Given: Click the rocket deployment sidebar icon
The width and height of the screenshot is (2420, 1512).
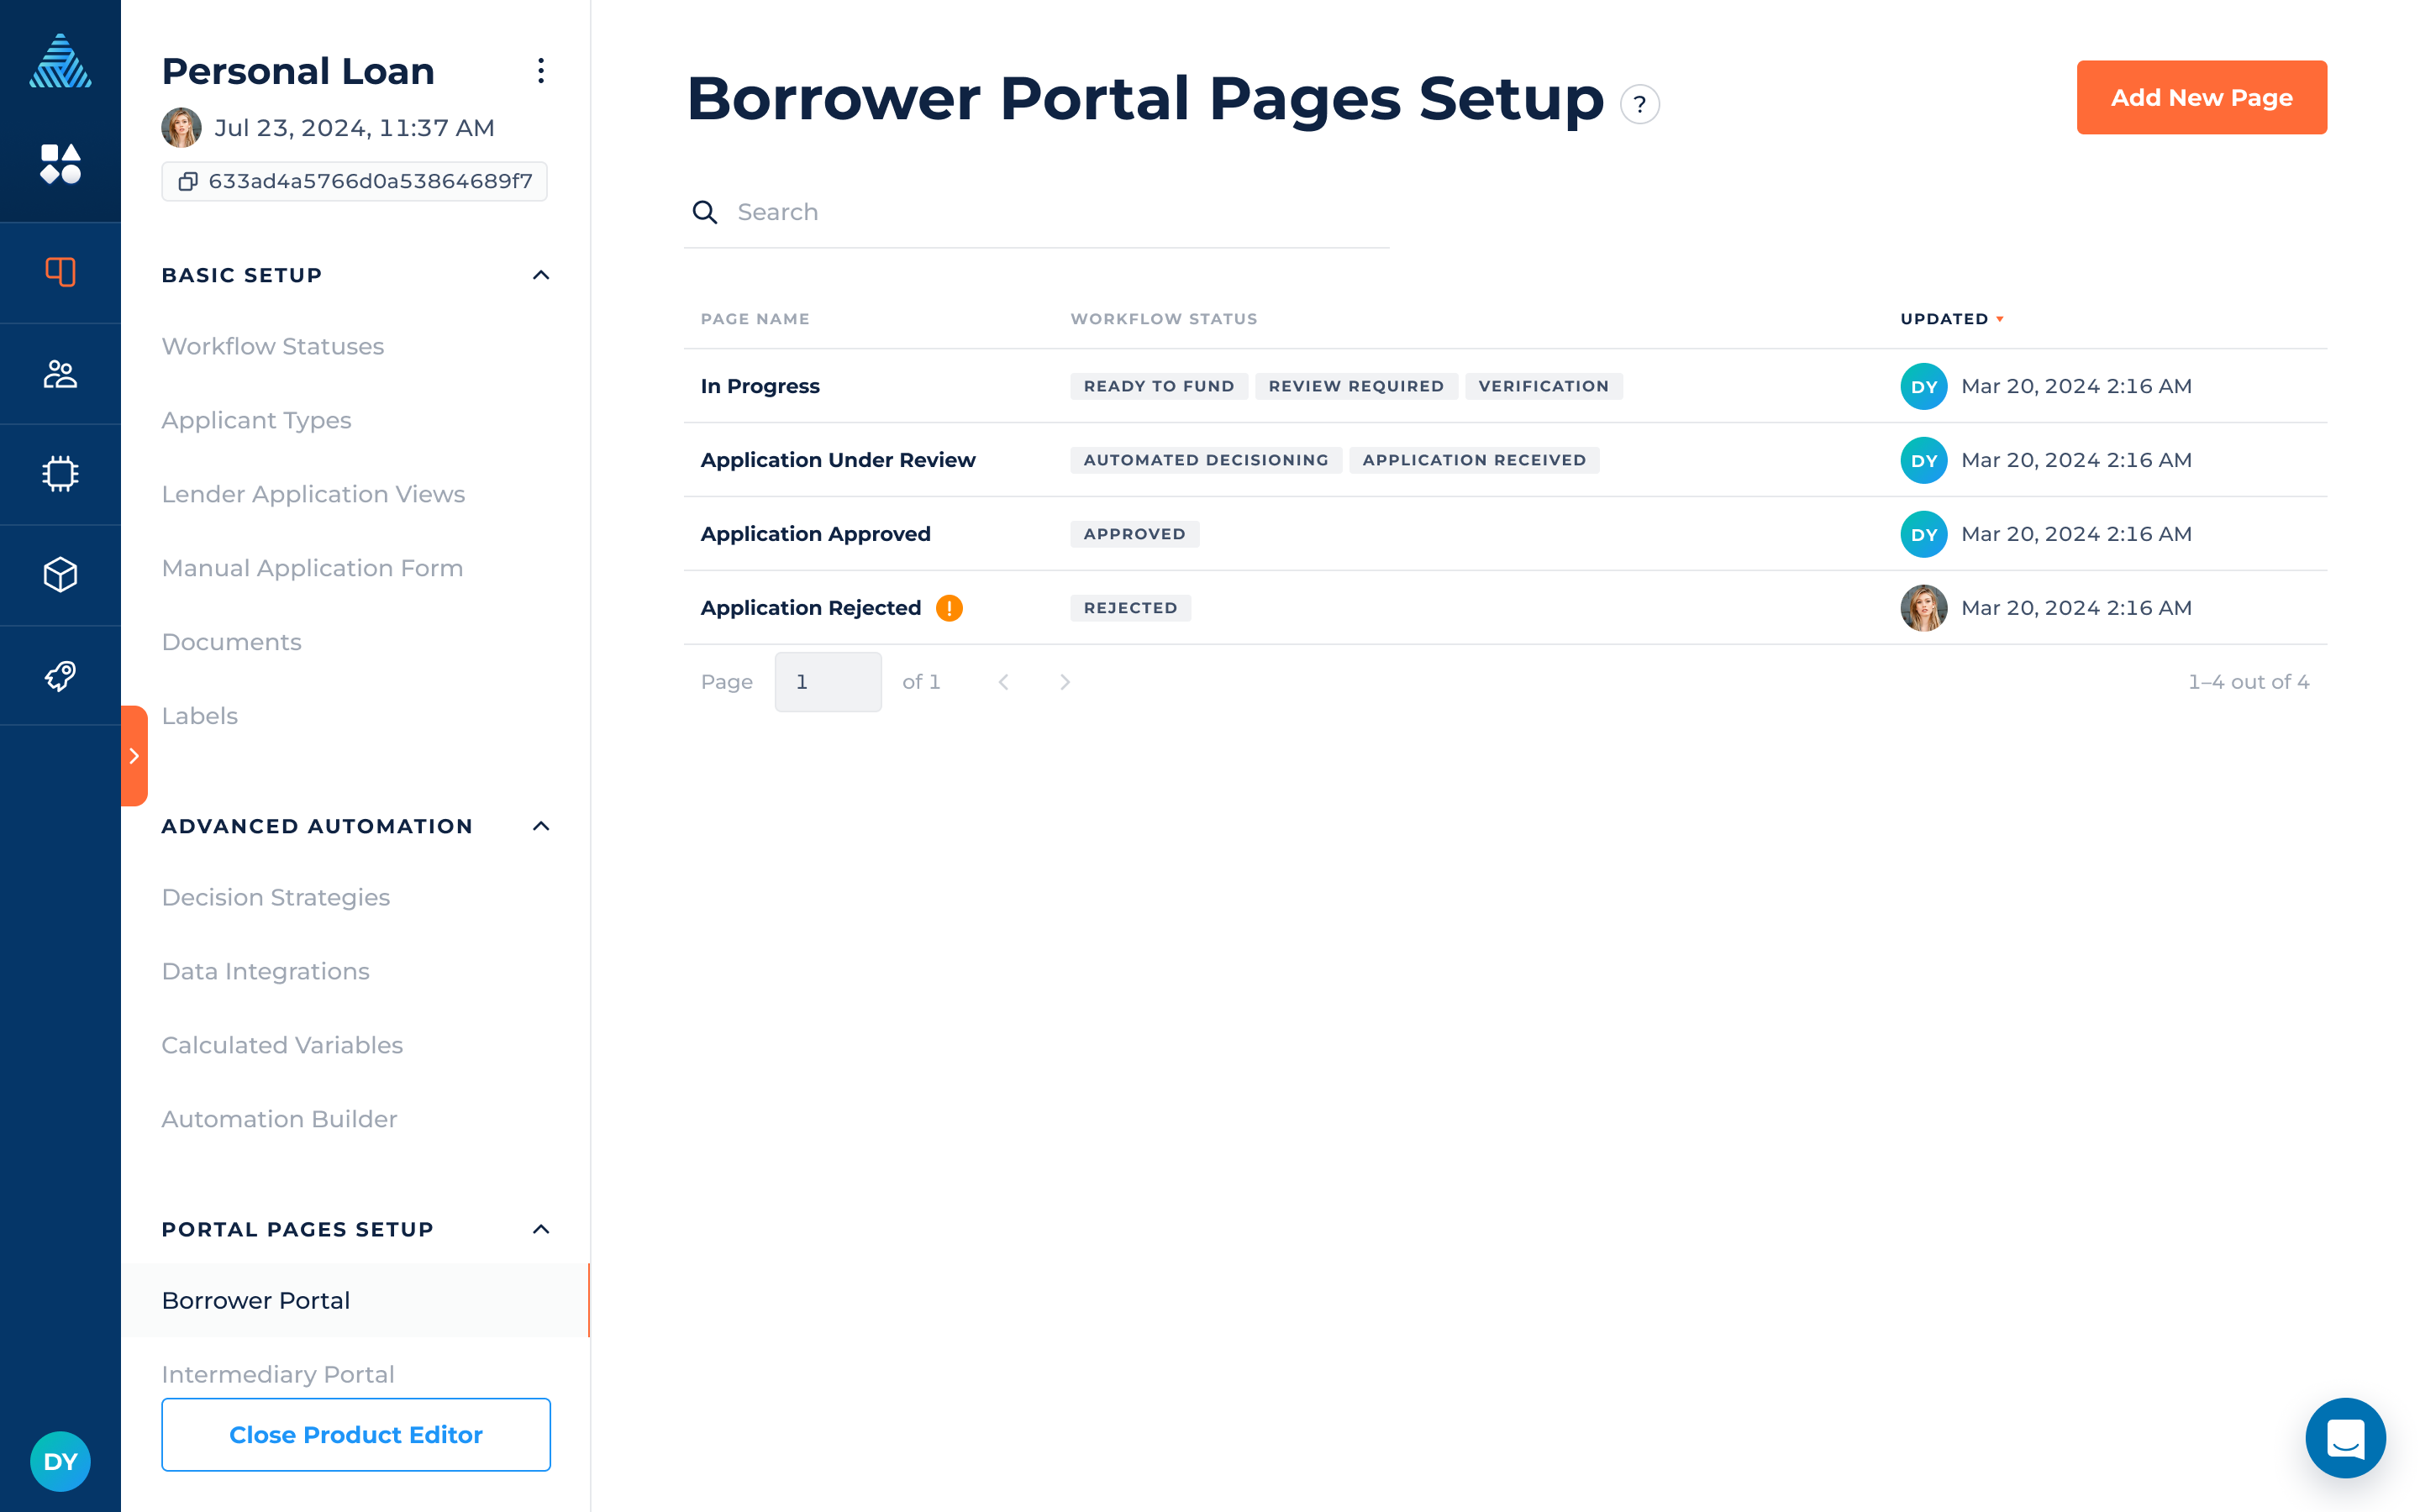Looking at the screenshot, I should click(x=60, y=676).
